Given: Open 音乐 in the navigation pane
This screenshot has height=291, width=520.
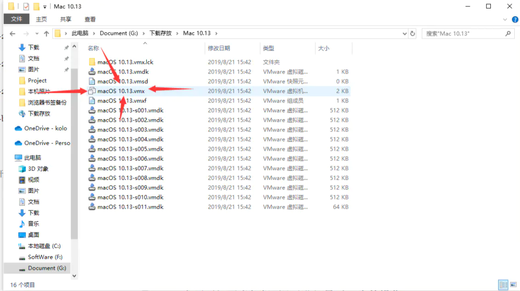Looking at the screenshot, I should point(34,224).
